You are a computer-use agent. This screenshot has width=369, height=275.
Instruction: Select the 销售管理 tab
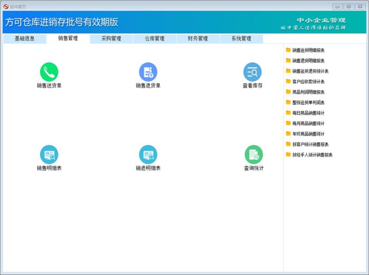click(x=68, y=38)
